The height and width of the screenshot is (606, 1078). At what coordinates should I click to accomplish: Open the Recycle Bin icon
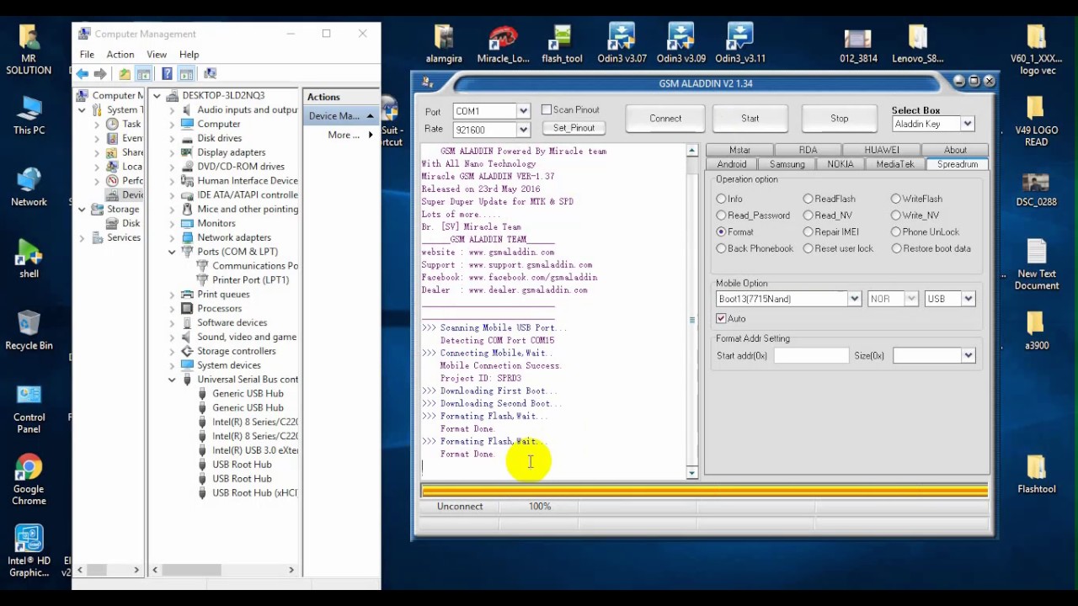coord(29,330)
